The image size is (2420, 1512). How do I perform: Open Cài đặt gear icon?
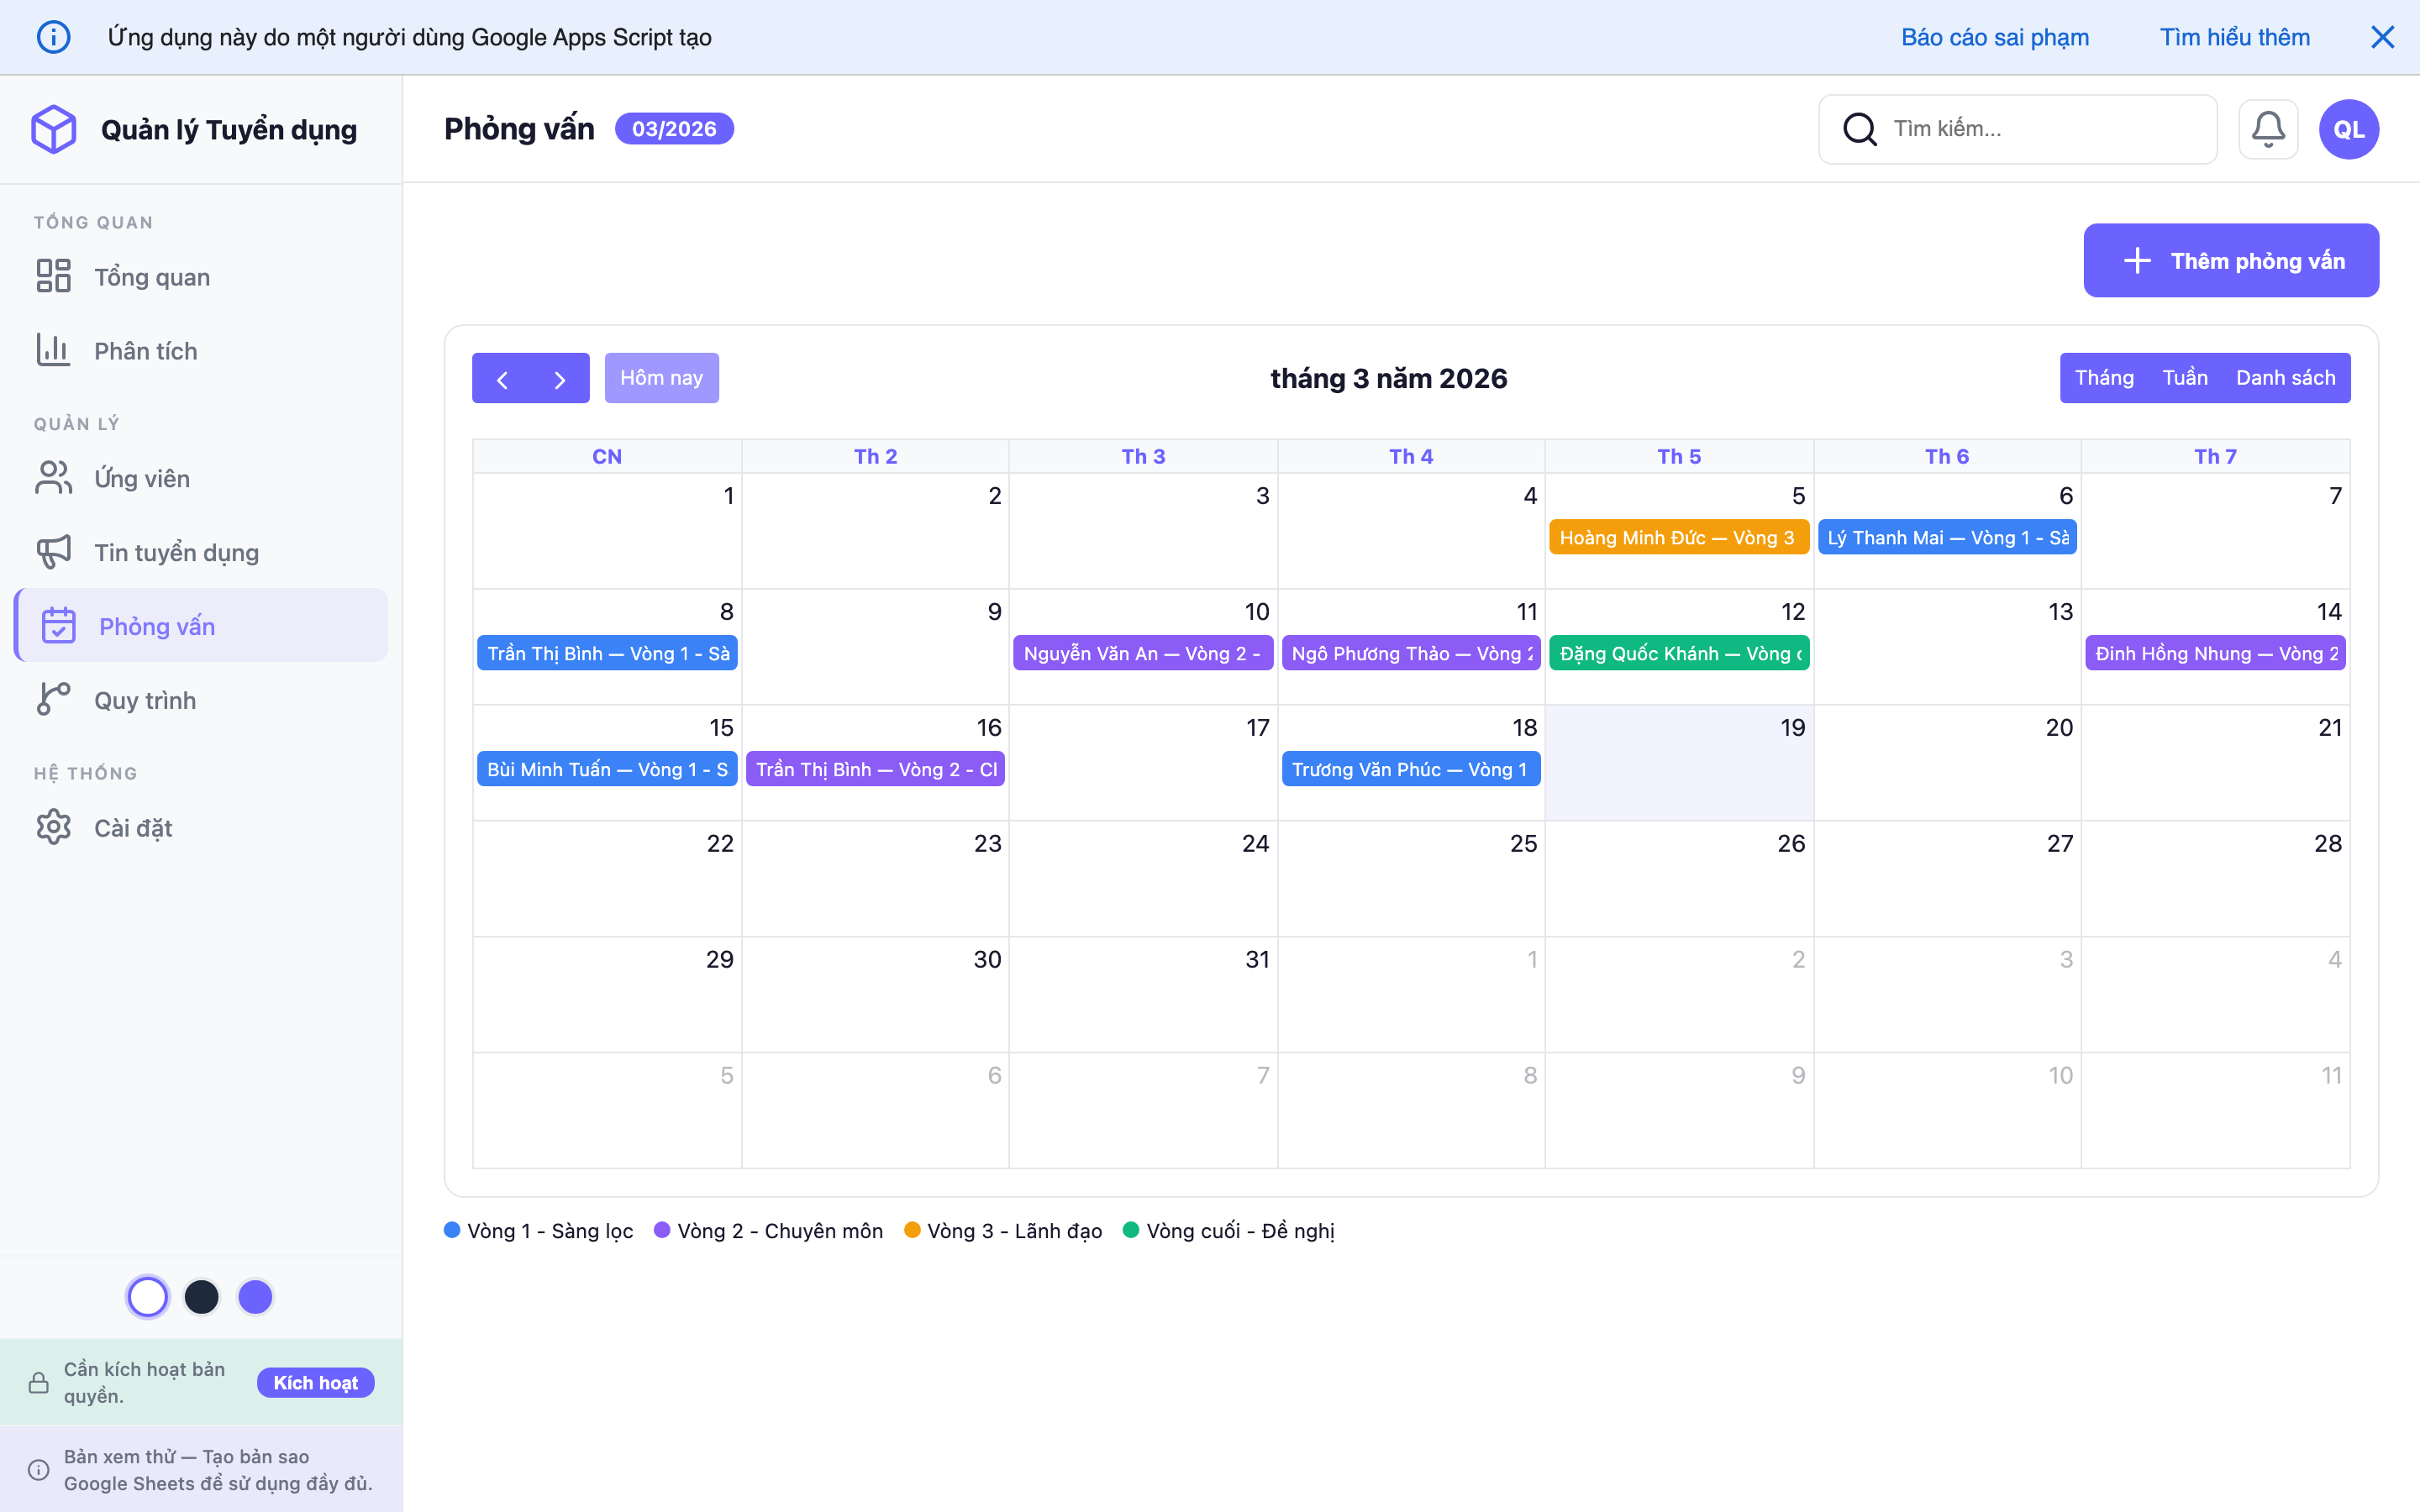(54, 827)
